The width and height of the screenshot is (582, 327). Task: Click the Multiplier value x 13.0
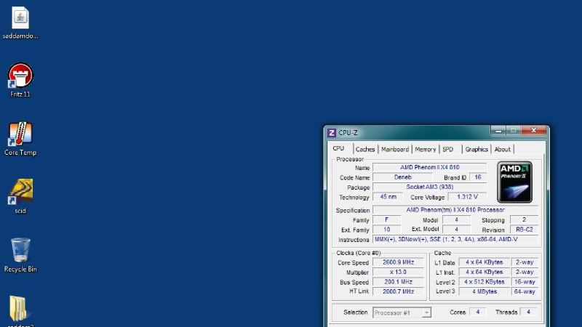(x=398, y=272)
